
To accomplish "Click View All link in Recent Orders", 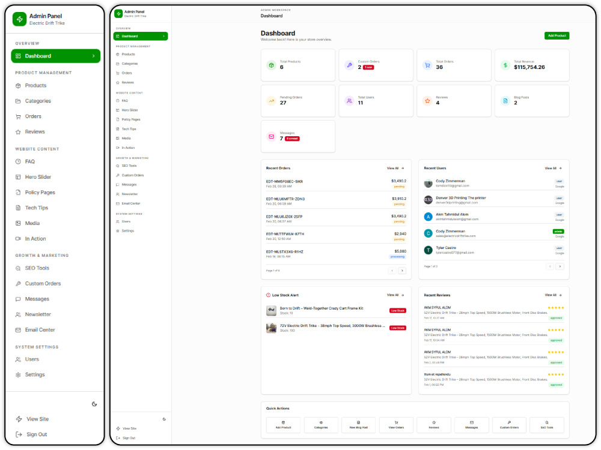I will pyautogui.click(x=395, y=168).
